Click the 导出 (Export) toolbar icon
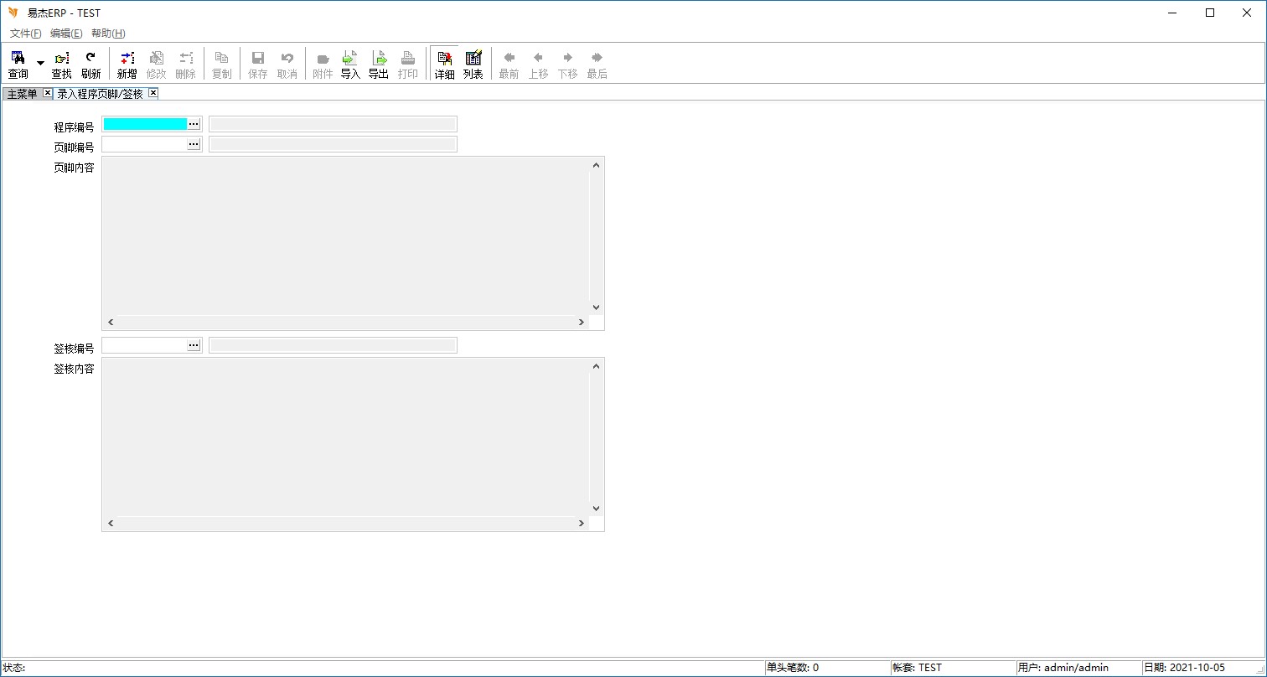Image resolution: width=1267 pixels, height=677 pixels. pyautogui.click(x=379, y=64)
